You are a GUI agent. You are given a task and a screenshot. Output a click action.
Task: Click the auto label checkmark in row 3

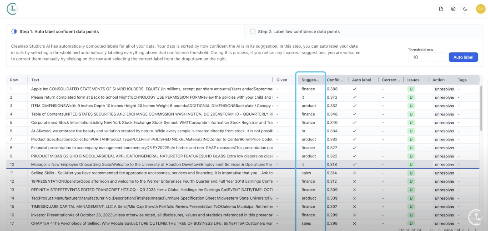(354, 105)
